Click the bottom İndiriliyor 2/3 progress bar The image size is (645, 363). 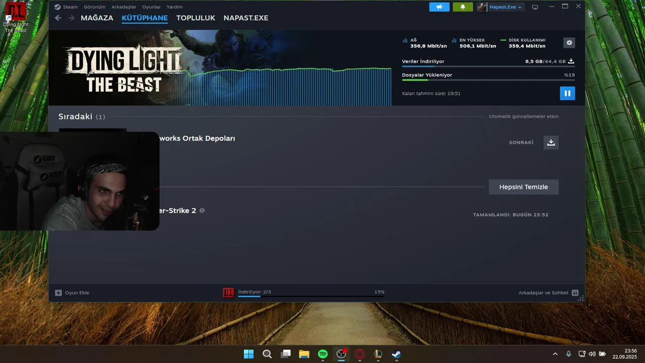pyautogui.click(x=311, y=296)
